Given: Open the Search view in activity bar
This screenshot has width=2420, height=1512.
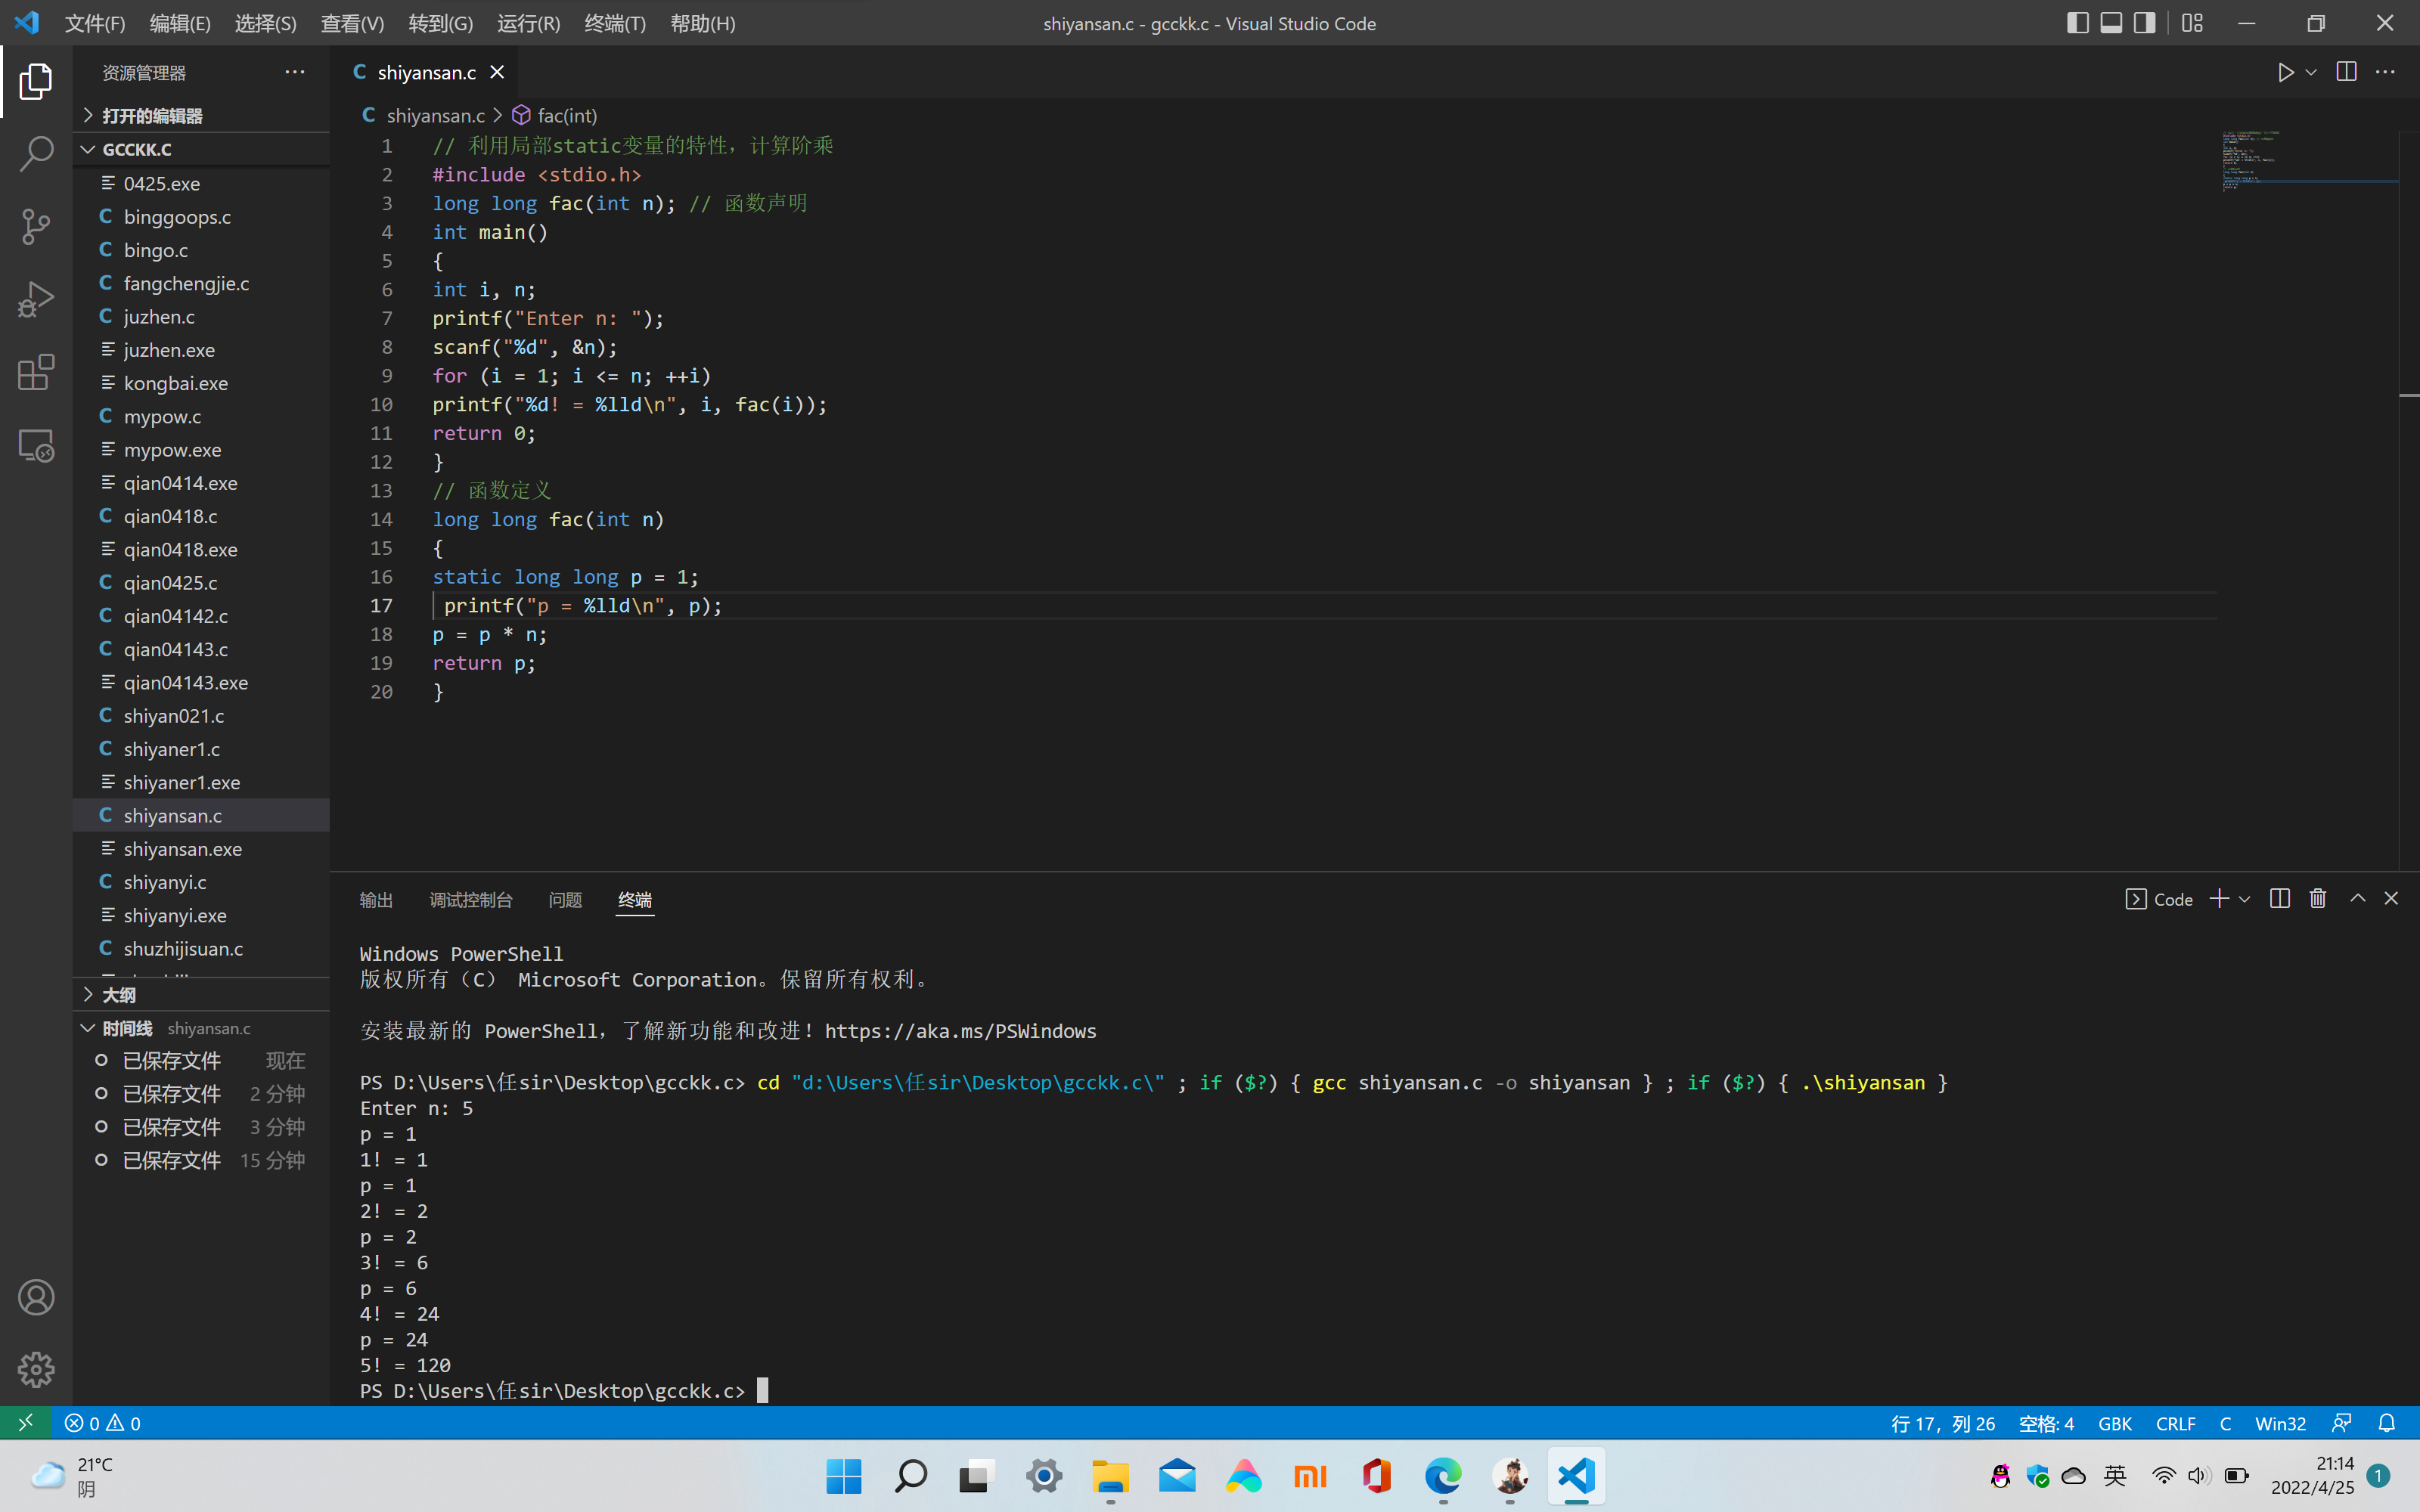Looking at the screenshot, I should [x=36, y=154].
